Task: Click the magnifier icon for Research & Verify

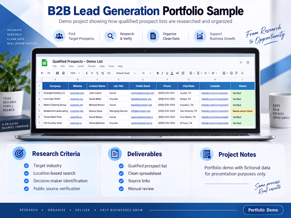Action: coord(110,36)
